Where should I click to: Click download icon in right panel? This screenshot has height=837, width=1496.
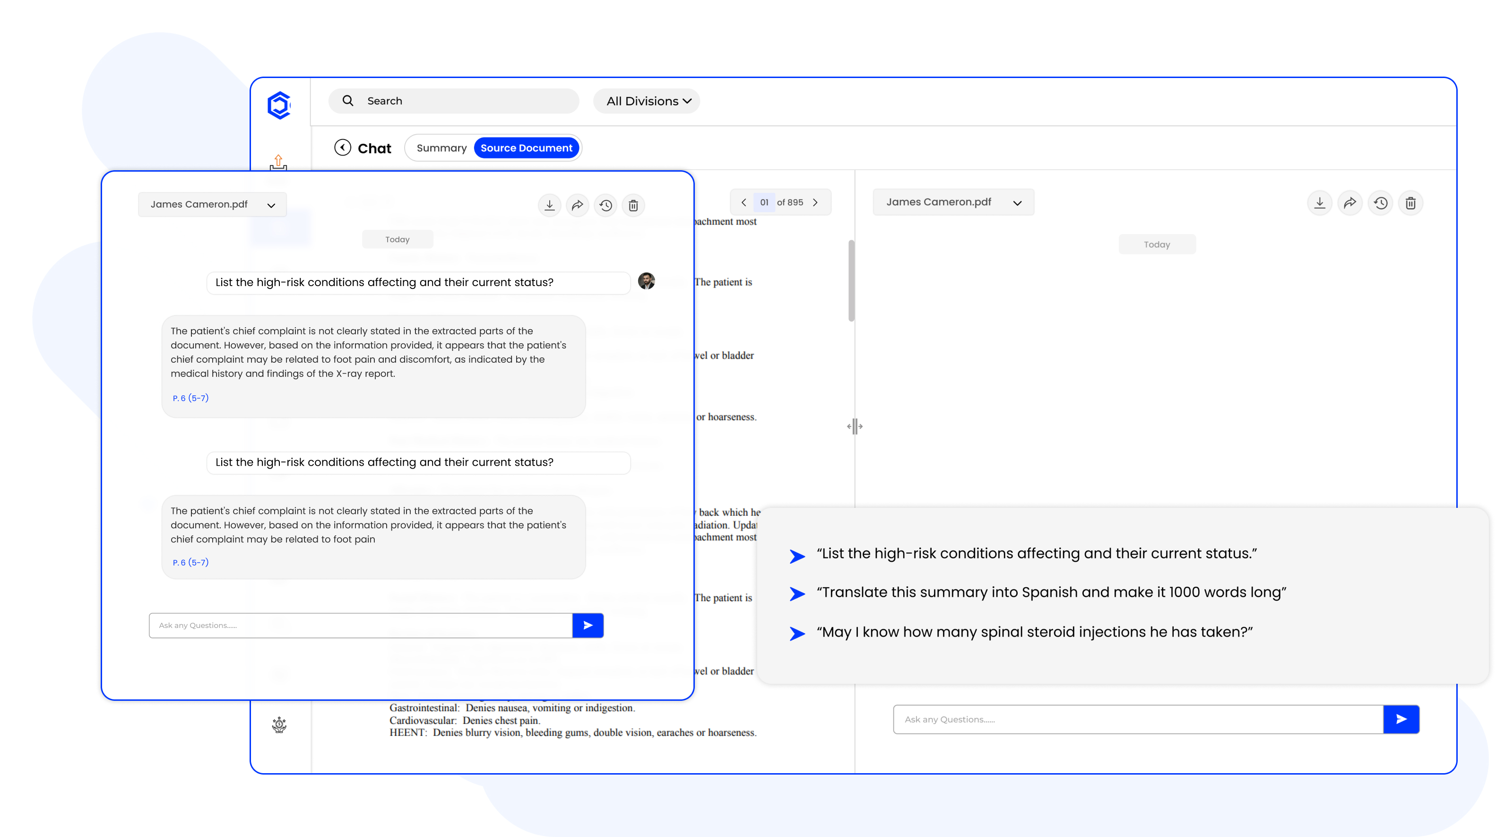coord(1319,203)
